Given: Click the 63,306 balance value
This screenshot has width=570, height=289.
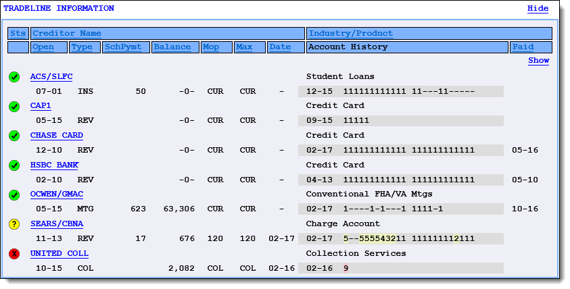Looking at the screenshot, I should (x=179, y=209).
